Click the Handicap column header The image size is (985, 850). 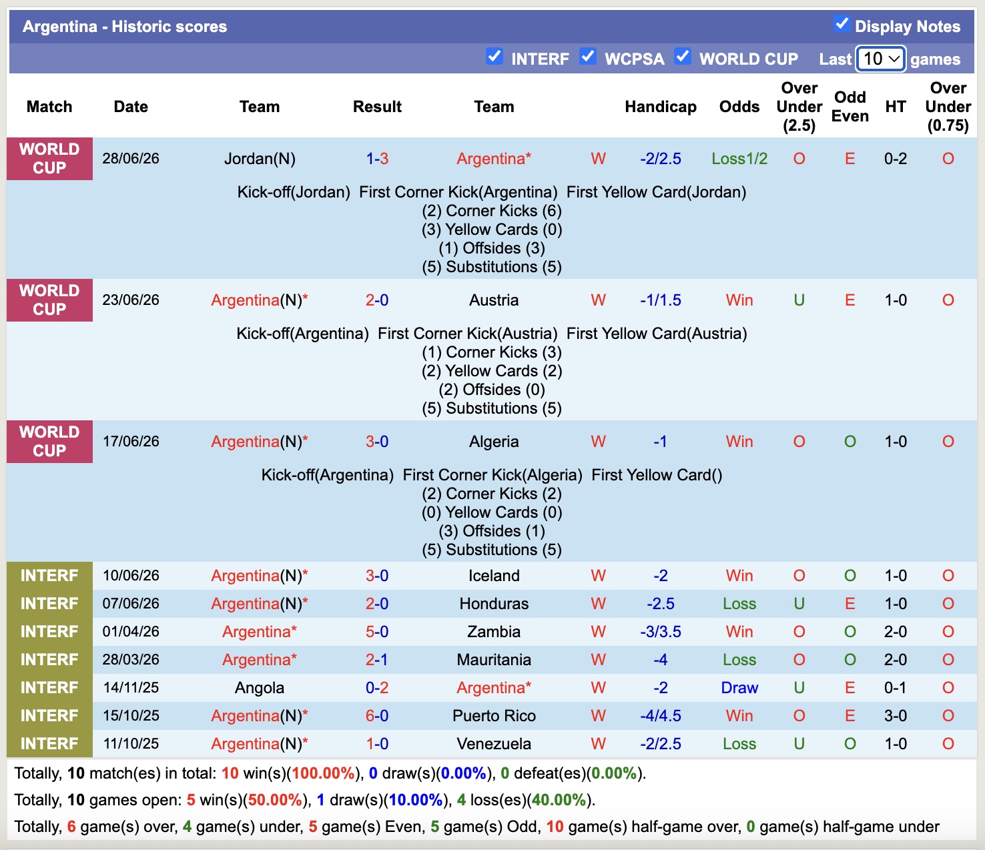[661, 107]
